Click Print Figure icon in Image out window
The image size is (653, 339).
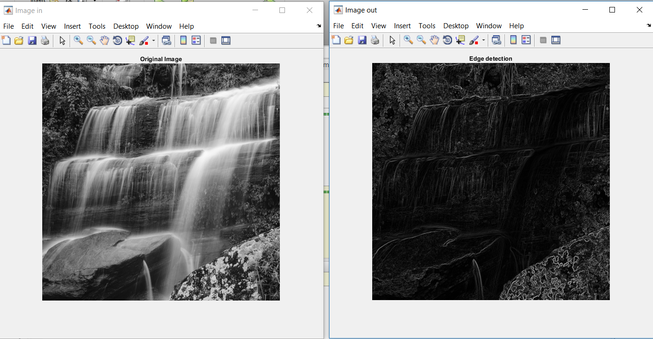(x=375, y=40)
